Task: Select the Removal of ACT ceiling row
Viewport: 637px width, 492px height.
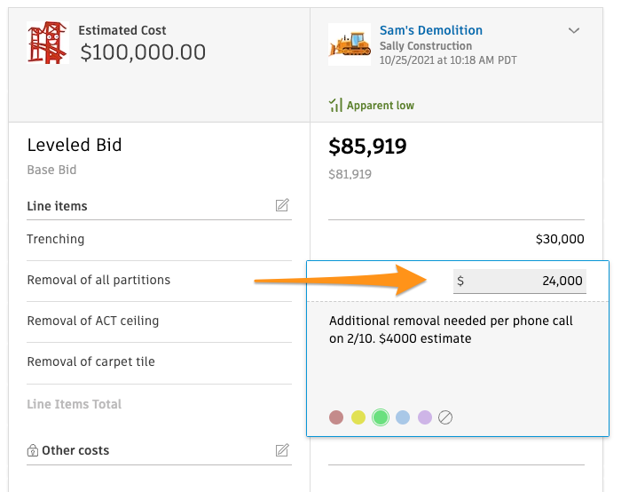Action: [160, 321]
